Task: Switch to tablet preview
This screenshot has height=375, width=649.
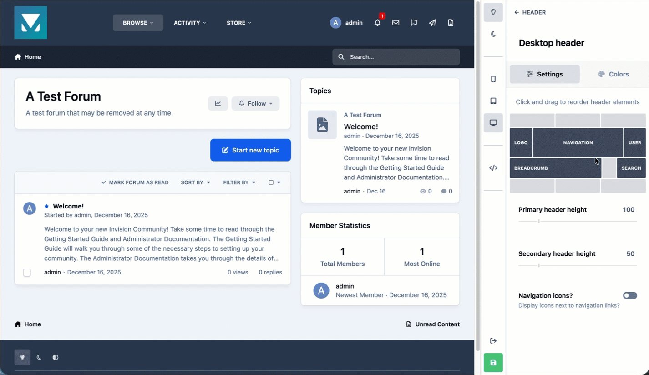Action: pos(493,101)
